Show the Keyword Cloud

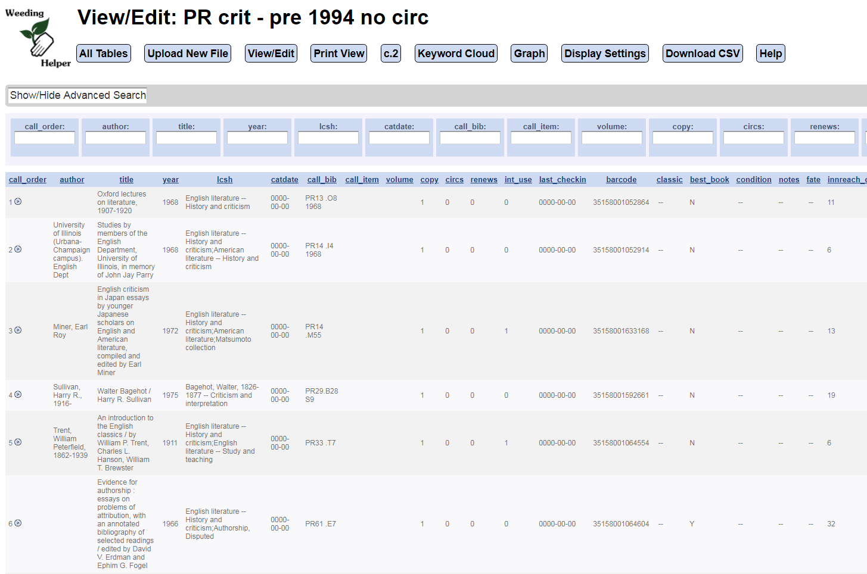click(456, 54)
